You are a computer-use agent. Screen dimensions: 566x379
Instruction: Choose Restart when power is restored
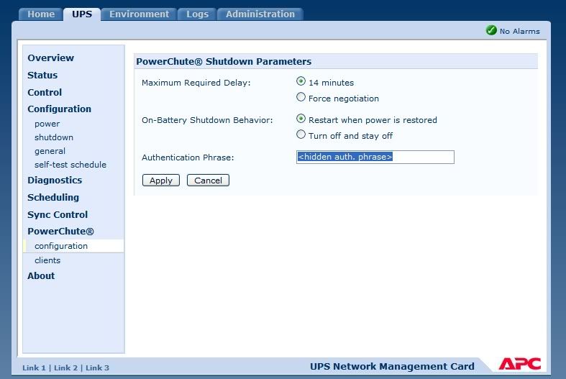pos(301,119)
